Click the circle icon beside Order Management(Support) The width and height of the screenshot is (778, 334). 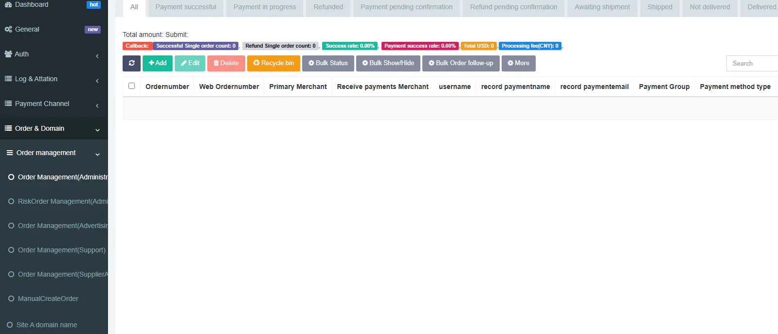(x=11, y=250)
